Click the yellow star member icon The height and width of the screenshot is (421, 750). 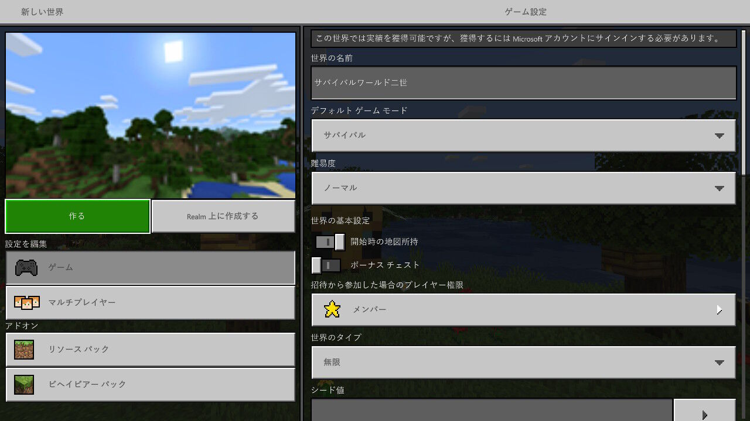[332, 309]
